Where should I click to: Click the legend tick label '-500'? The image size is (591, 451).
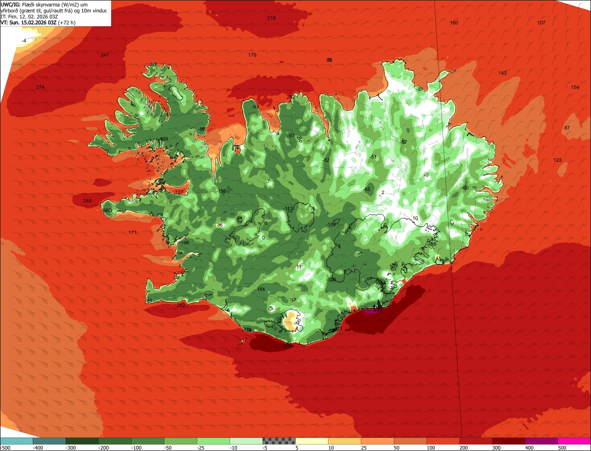(x=6, y=447)
